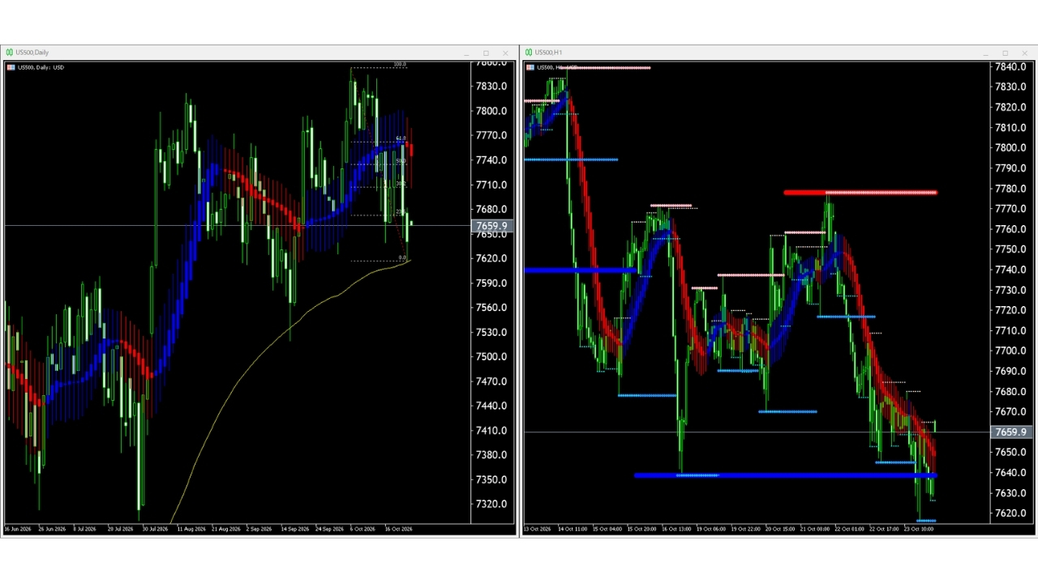Click the US500,H1 window chart icon
Viewport: 1038px width, 583px height.
click(529, 53)
